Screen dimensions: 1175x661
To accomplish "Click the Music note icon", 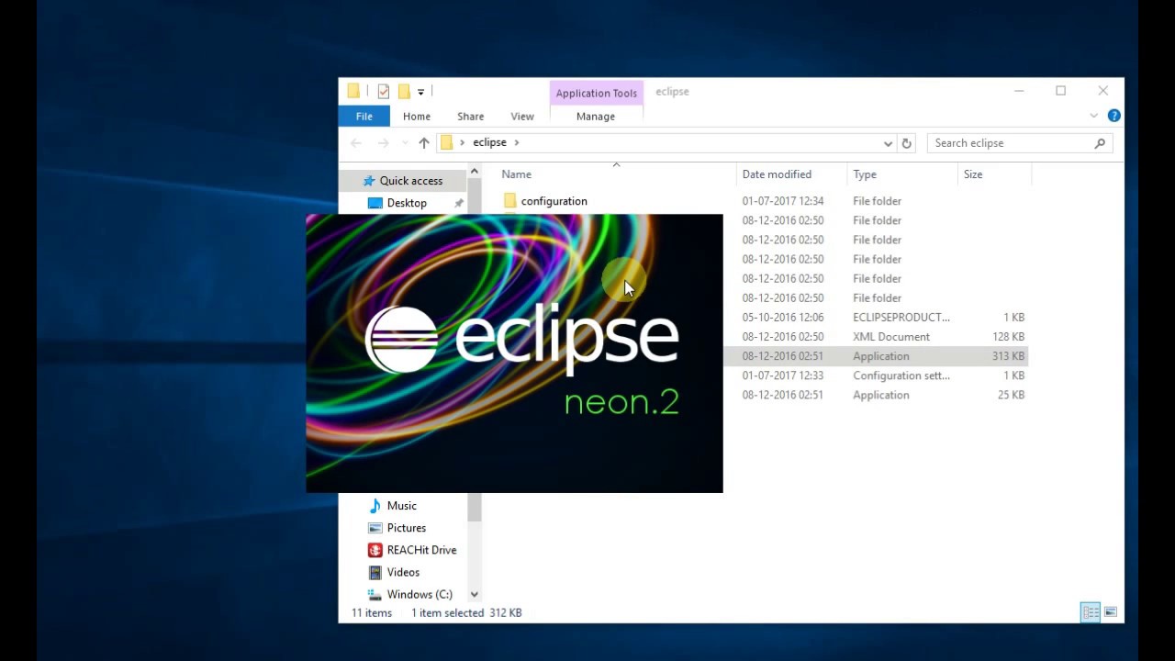I will [375, 506].
